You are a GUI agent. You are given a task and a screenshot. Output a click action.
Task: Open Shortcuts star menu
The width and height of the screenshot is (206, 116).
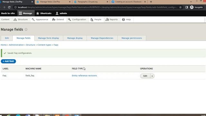point(44,13)
